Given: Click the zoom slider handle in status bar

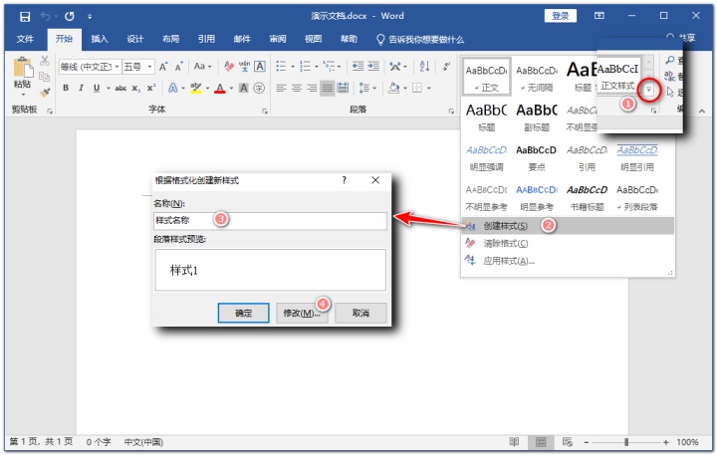Looking at the screenshot, I should 626,442.
